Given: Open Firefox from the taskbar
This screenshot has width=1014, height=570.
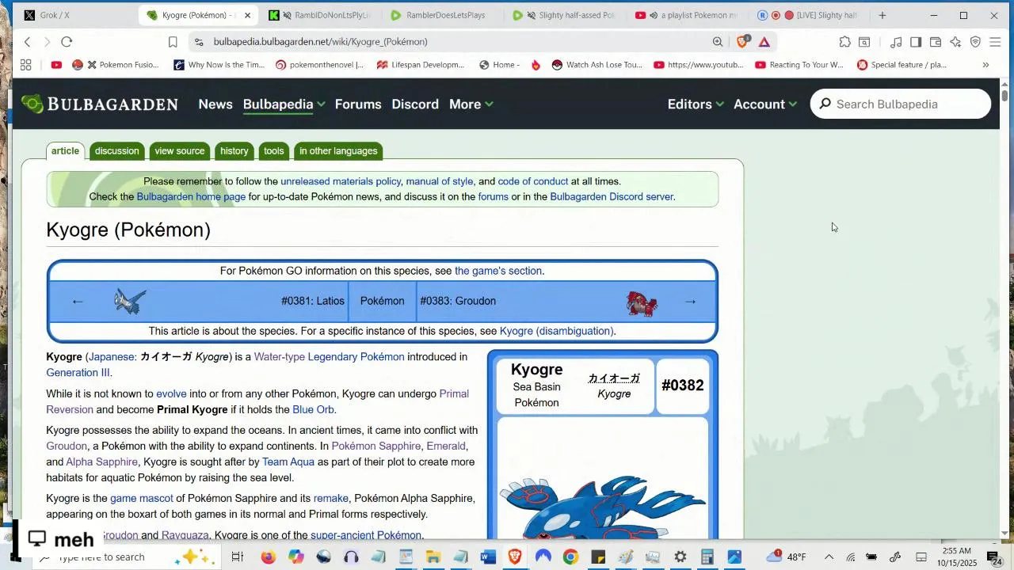Looking at the screenshot, I should (268, 557).
